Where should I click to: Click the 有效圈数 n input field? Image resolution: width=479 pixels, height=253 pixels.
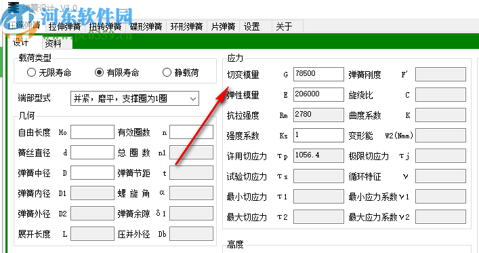pos(192,132)
